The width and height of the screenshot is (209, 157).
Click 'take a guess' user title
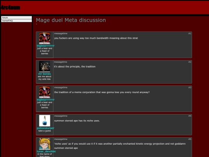[x=45, y=131]
